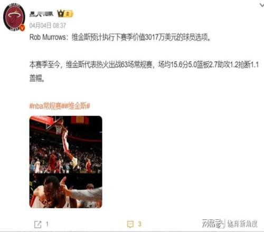264x232 pixels.
Task: Open comments via the comment bubble icon
Action: pos(130,224)
